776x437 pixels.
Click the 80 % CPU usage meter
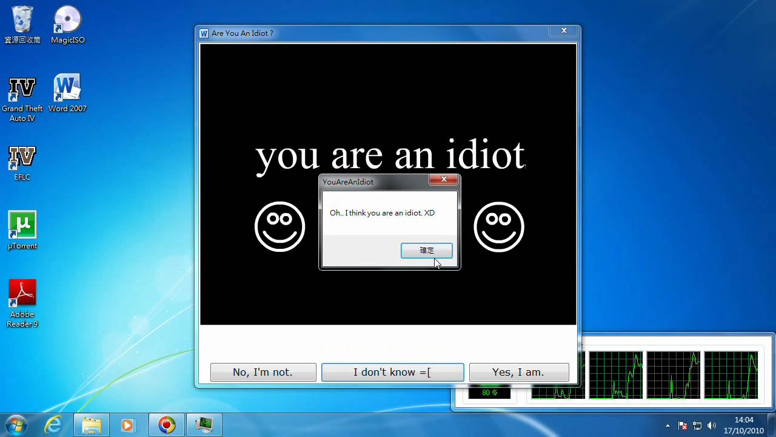tap(489, 393)
